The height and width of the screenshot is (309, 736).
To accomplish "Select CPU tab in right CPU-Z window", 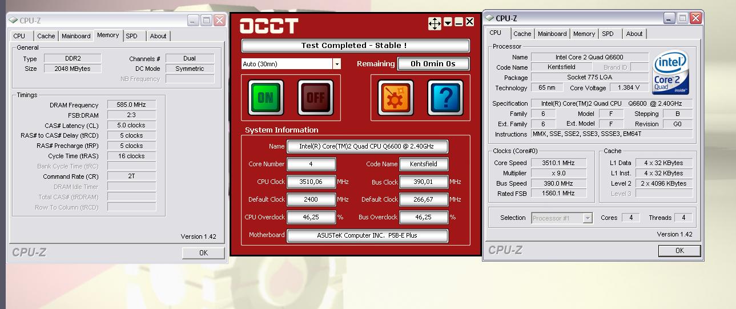I will pos(496,33).
